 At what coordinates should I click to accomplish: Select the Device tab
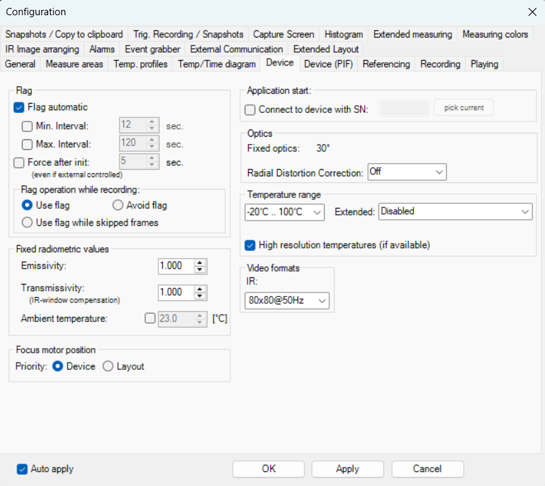coord(280,63)
